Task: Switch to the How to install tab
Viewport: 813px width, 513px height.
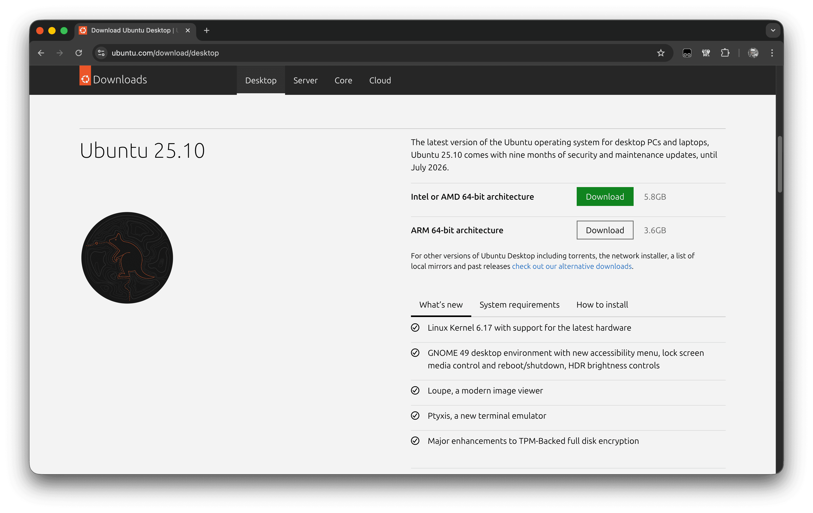Action: click(x=602, y=304)
